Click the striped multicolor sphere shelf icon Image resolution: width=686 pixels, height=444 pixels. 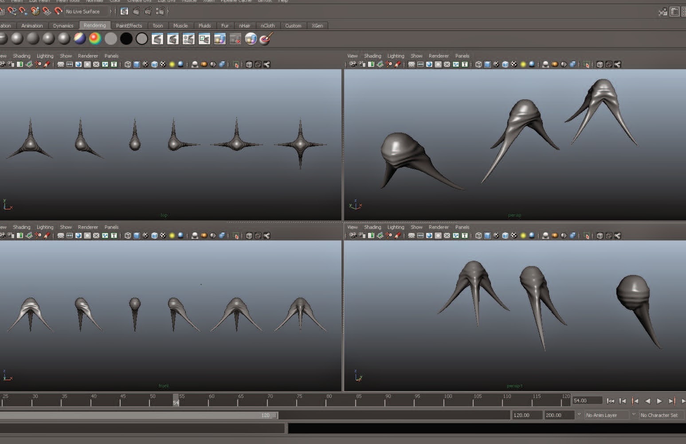coord(80,39)
